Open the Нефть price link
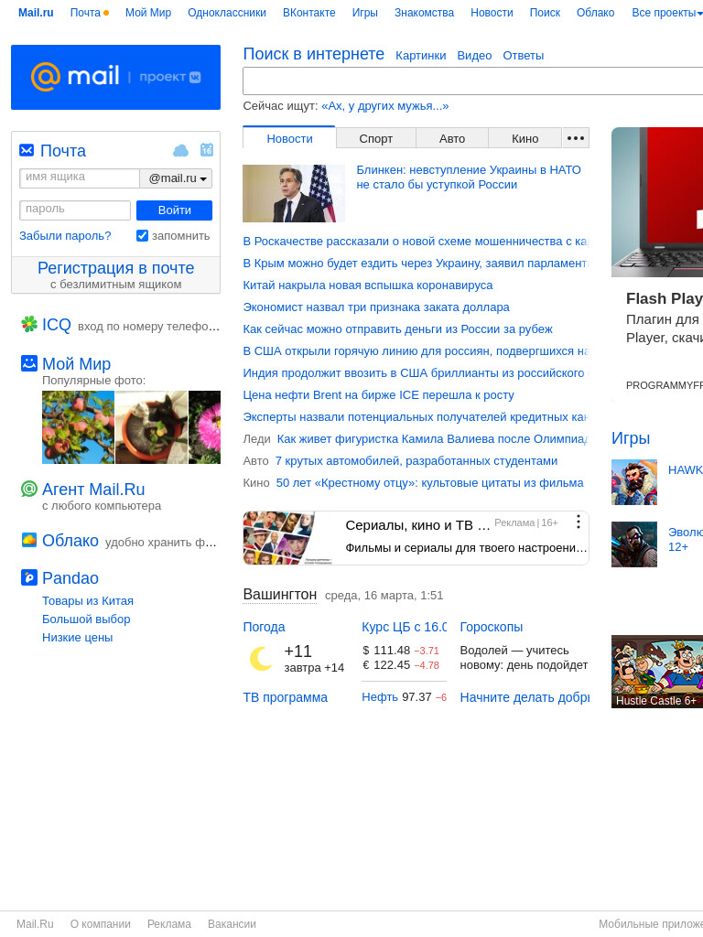703x937 pixels. (x=380, y=697)
